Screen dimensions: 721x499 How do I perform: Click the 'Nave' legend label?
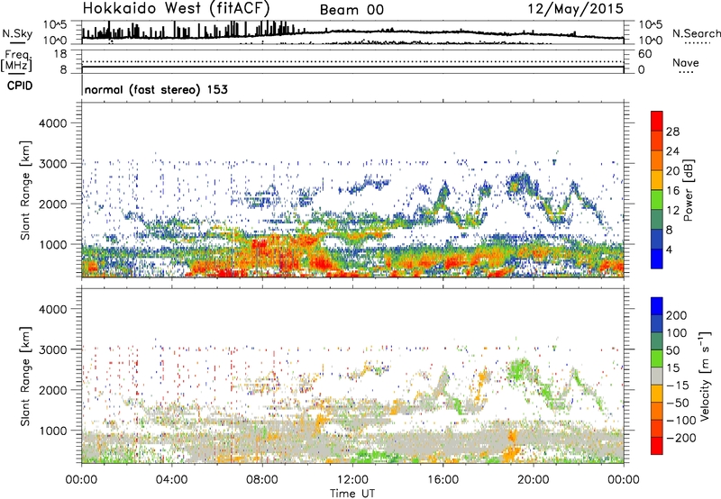point(686,62)
